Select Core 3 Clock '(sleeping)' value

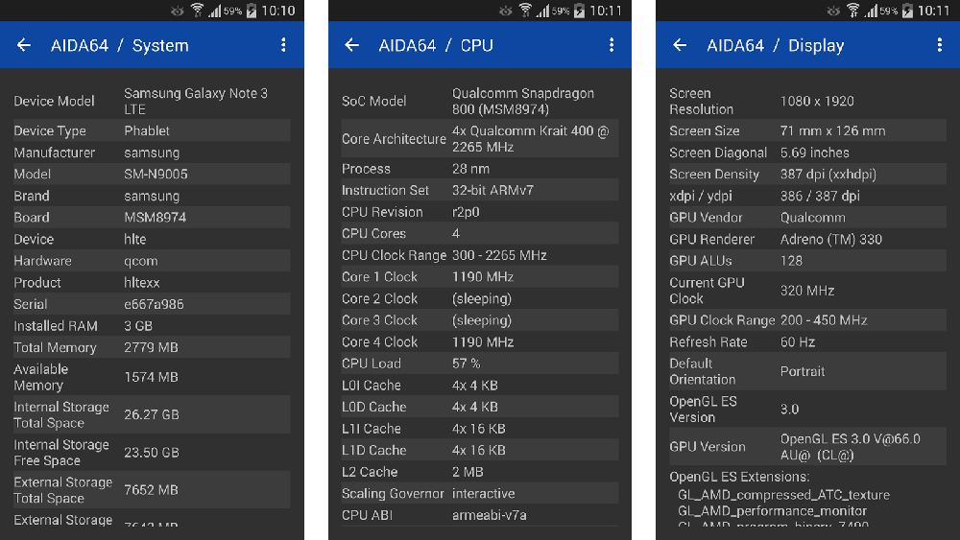click(x=482, y=320)
